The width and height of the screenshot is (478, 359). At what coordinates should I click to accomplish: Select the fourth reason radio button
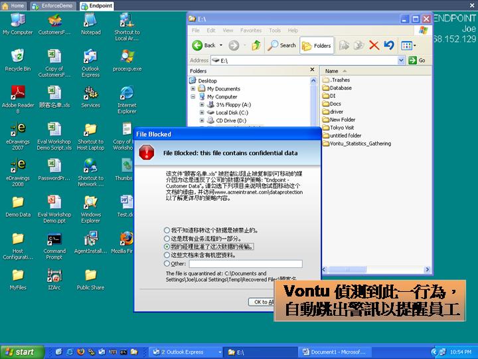click(x=167, y=255)
